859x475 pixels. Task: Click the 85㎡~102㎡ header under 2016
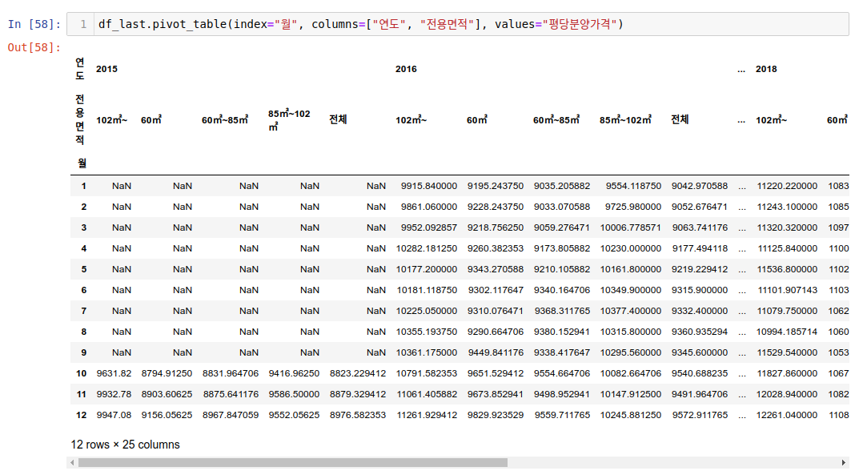[625, 119]
